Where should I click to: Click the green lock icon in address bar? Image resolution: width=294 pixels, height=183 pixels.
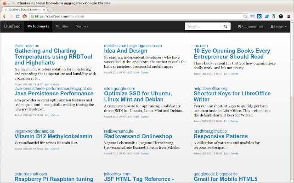point(32,16)
